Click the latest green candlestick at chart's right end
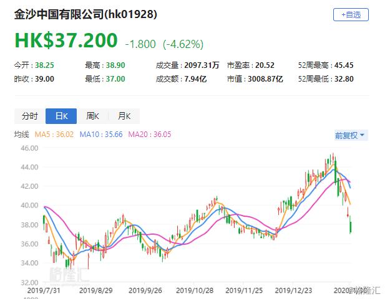 351,225
